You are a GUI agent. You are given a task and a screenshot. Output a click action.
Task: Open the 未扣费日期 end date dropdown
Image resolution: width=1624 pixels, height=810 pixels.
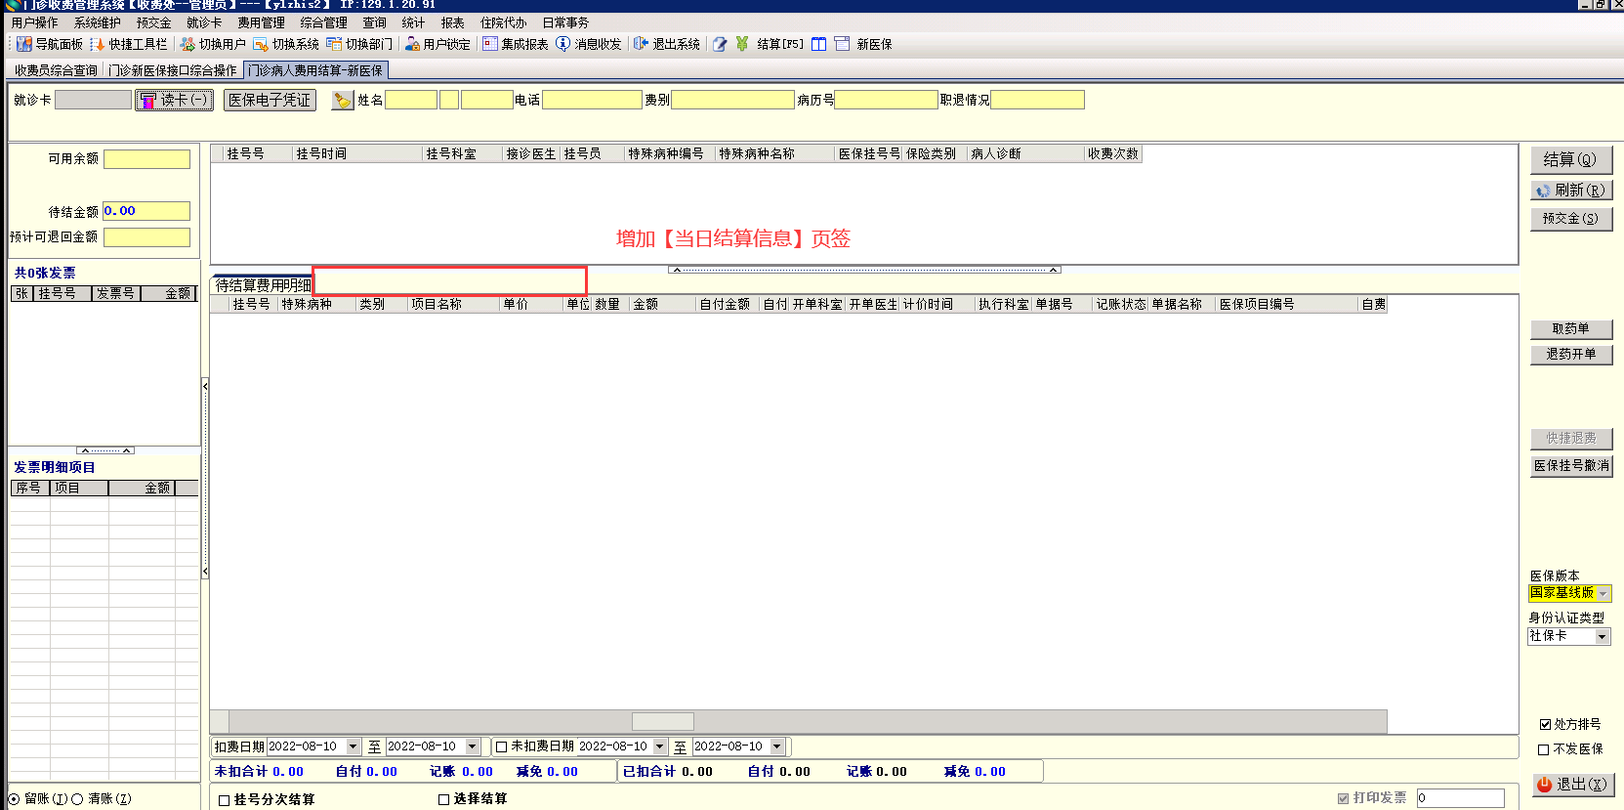point(778,746)
